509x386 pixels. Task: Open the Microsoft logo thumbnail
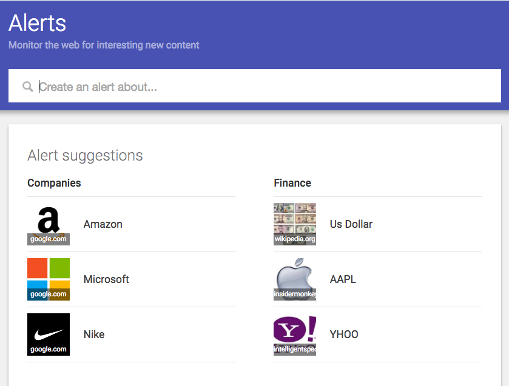click(x=49, y=279)
